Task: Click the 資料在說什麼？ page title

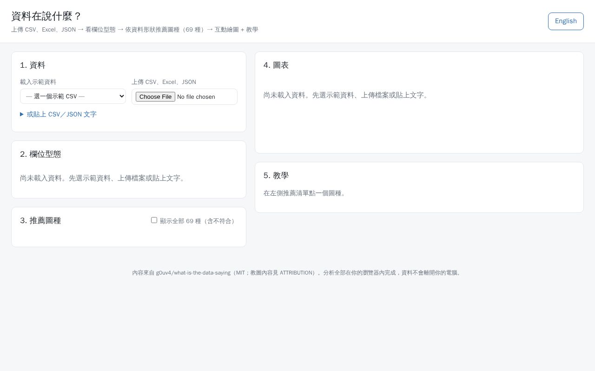Action: pyautogui.click(x=46, y=16)
